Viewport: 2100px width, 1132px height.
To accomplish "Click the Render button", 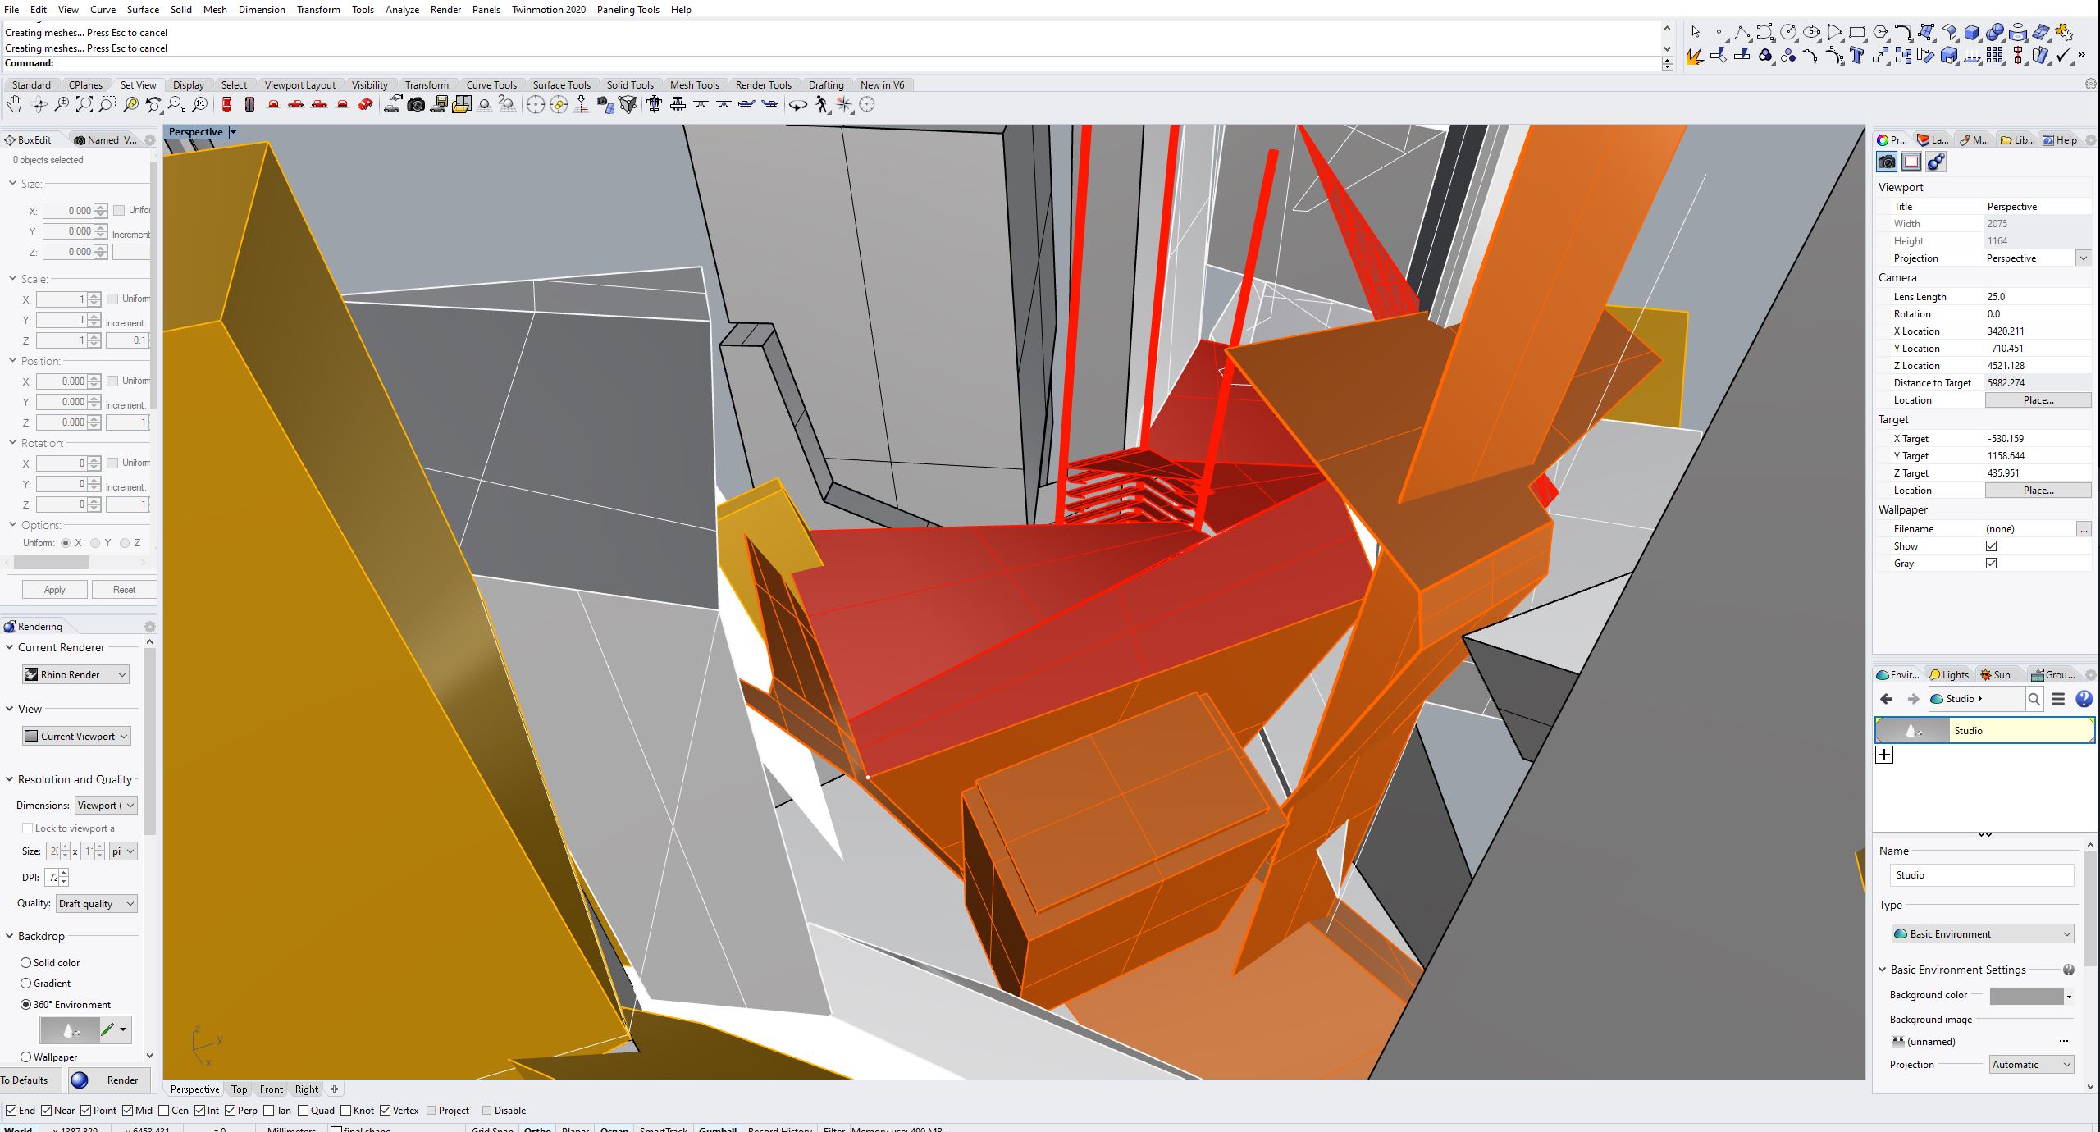I will [x=107, y=1080].
